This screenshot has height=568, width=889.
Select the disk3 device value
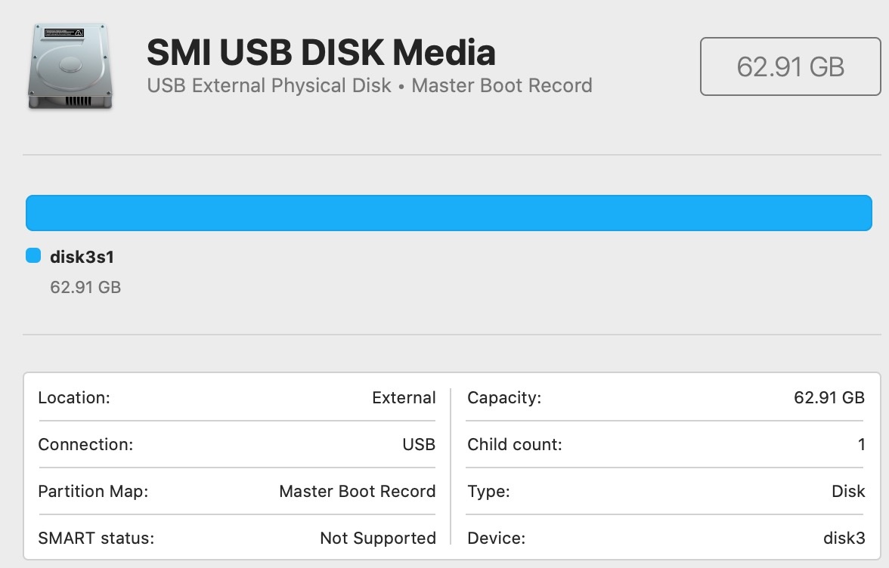pos(844,539)
